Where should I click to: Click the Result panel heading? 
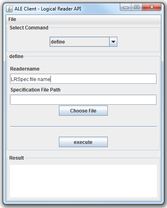point(17,158)
